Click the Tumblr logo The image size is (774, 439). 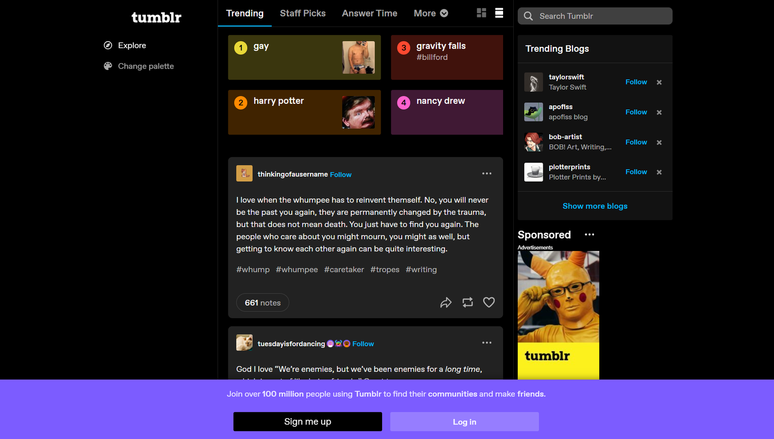point(156,17)
